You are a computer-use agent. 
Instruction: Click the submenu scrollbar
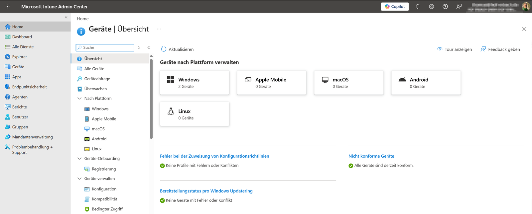[x=151, y=99]
